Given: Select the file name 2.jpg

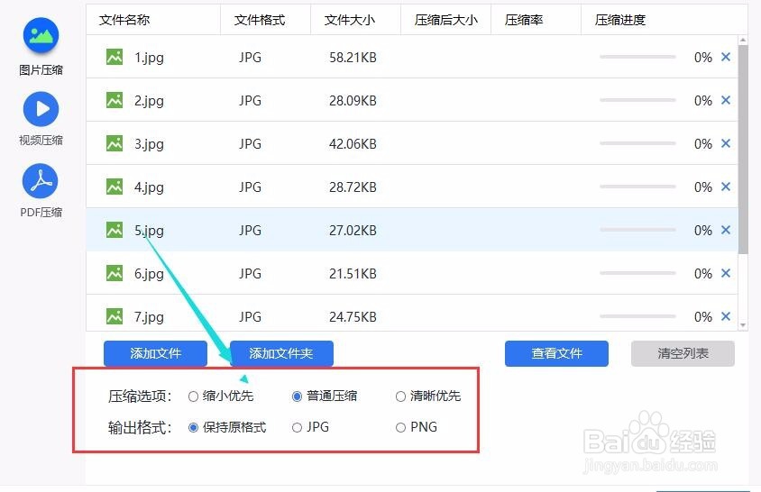Looking at the screenshot, I should [x=149, y=101].
